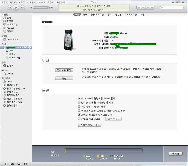The height and width of the screenshot is (166, 188).
Task: Open iTunes Store in sidebar
Action: coord(10,39)
